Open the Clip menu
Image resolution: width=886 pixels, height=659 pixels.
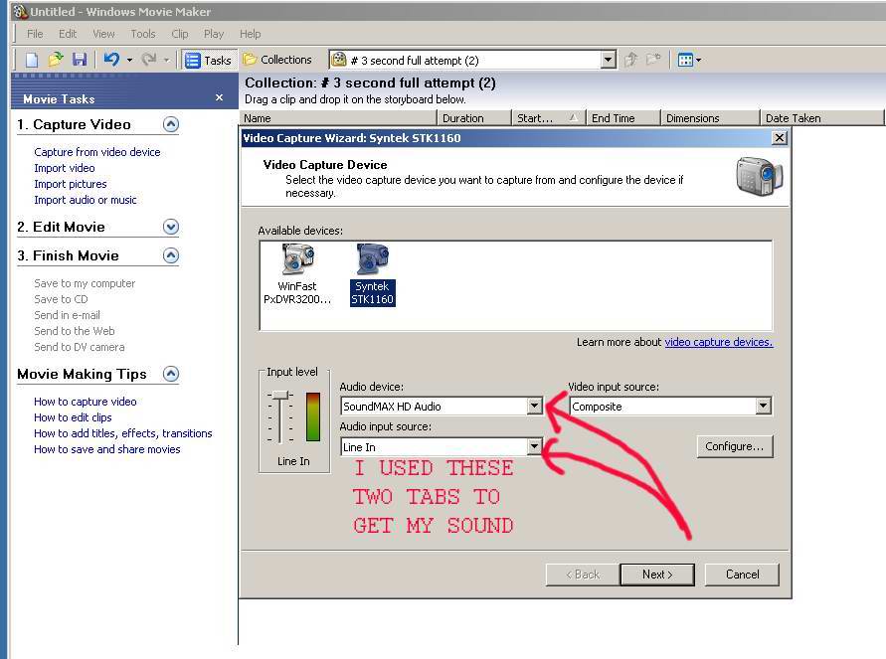click(180, 34)
